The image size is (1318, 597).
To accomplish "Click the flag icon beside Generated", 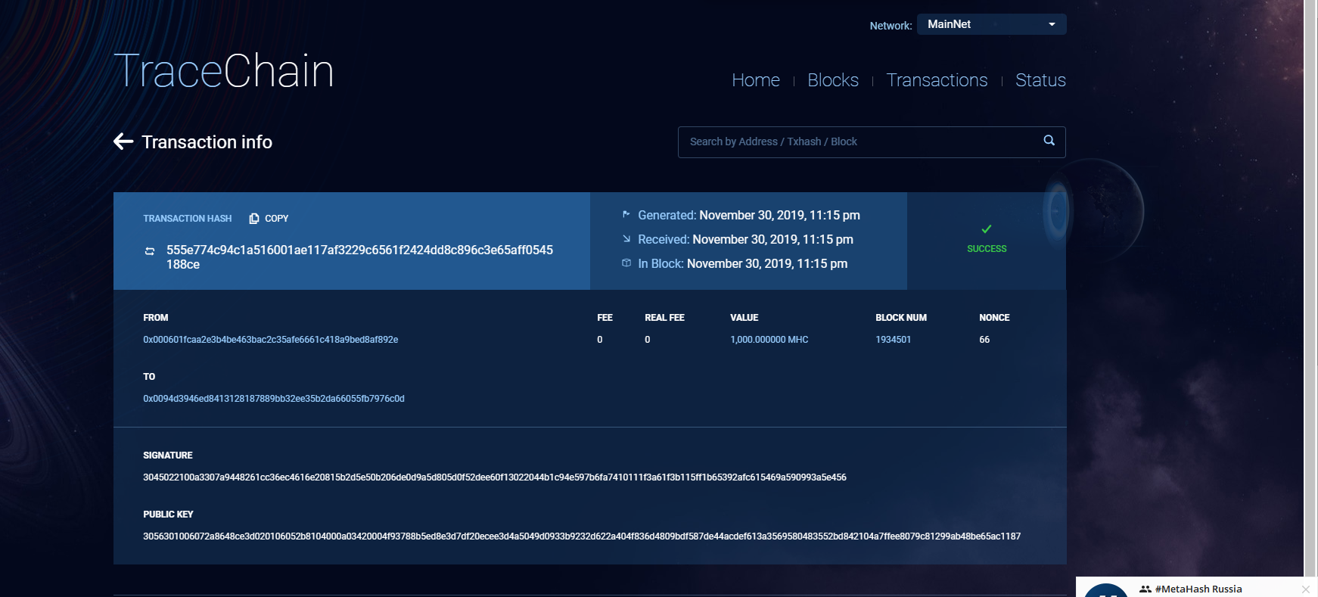I will pos(626,215).
